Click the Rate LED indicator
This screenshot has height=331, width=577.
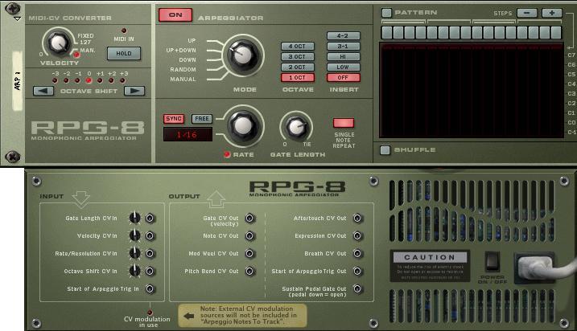(x=227, y=154)
